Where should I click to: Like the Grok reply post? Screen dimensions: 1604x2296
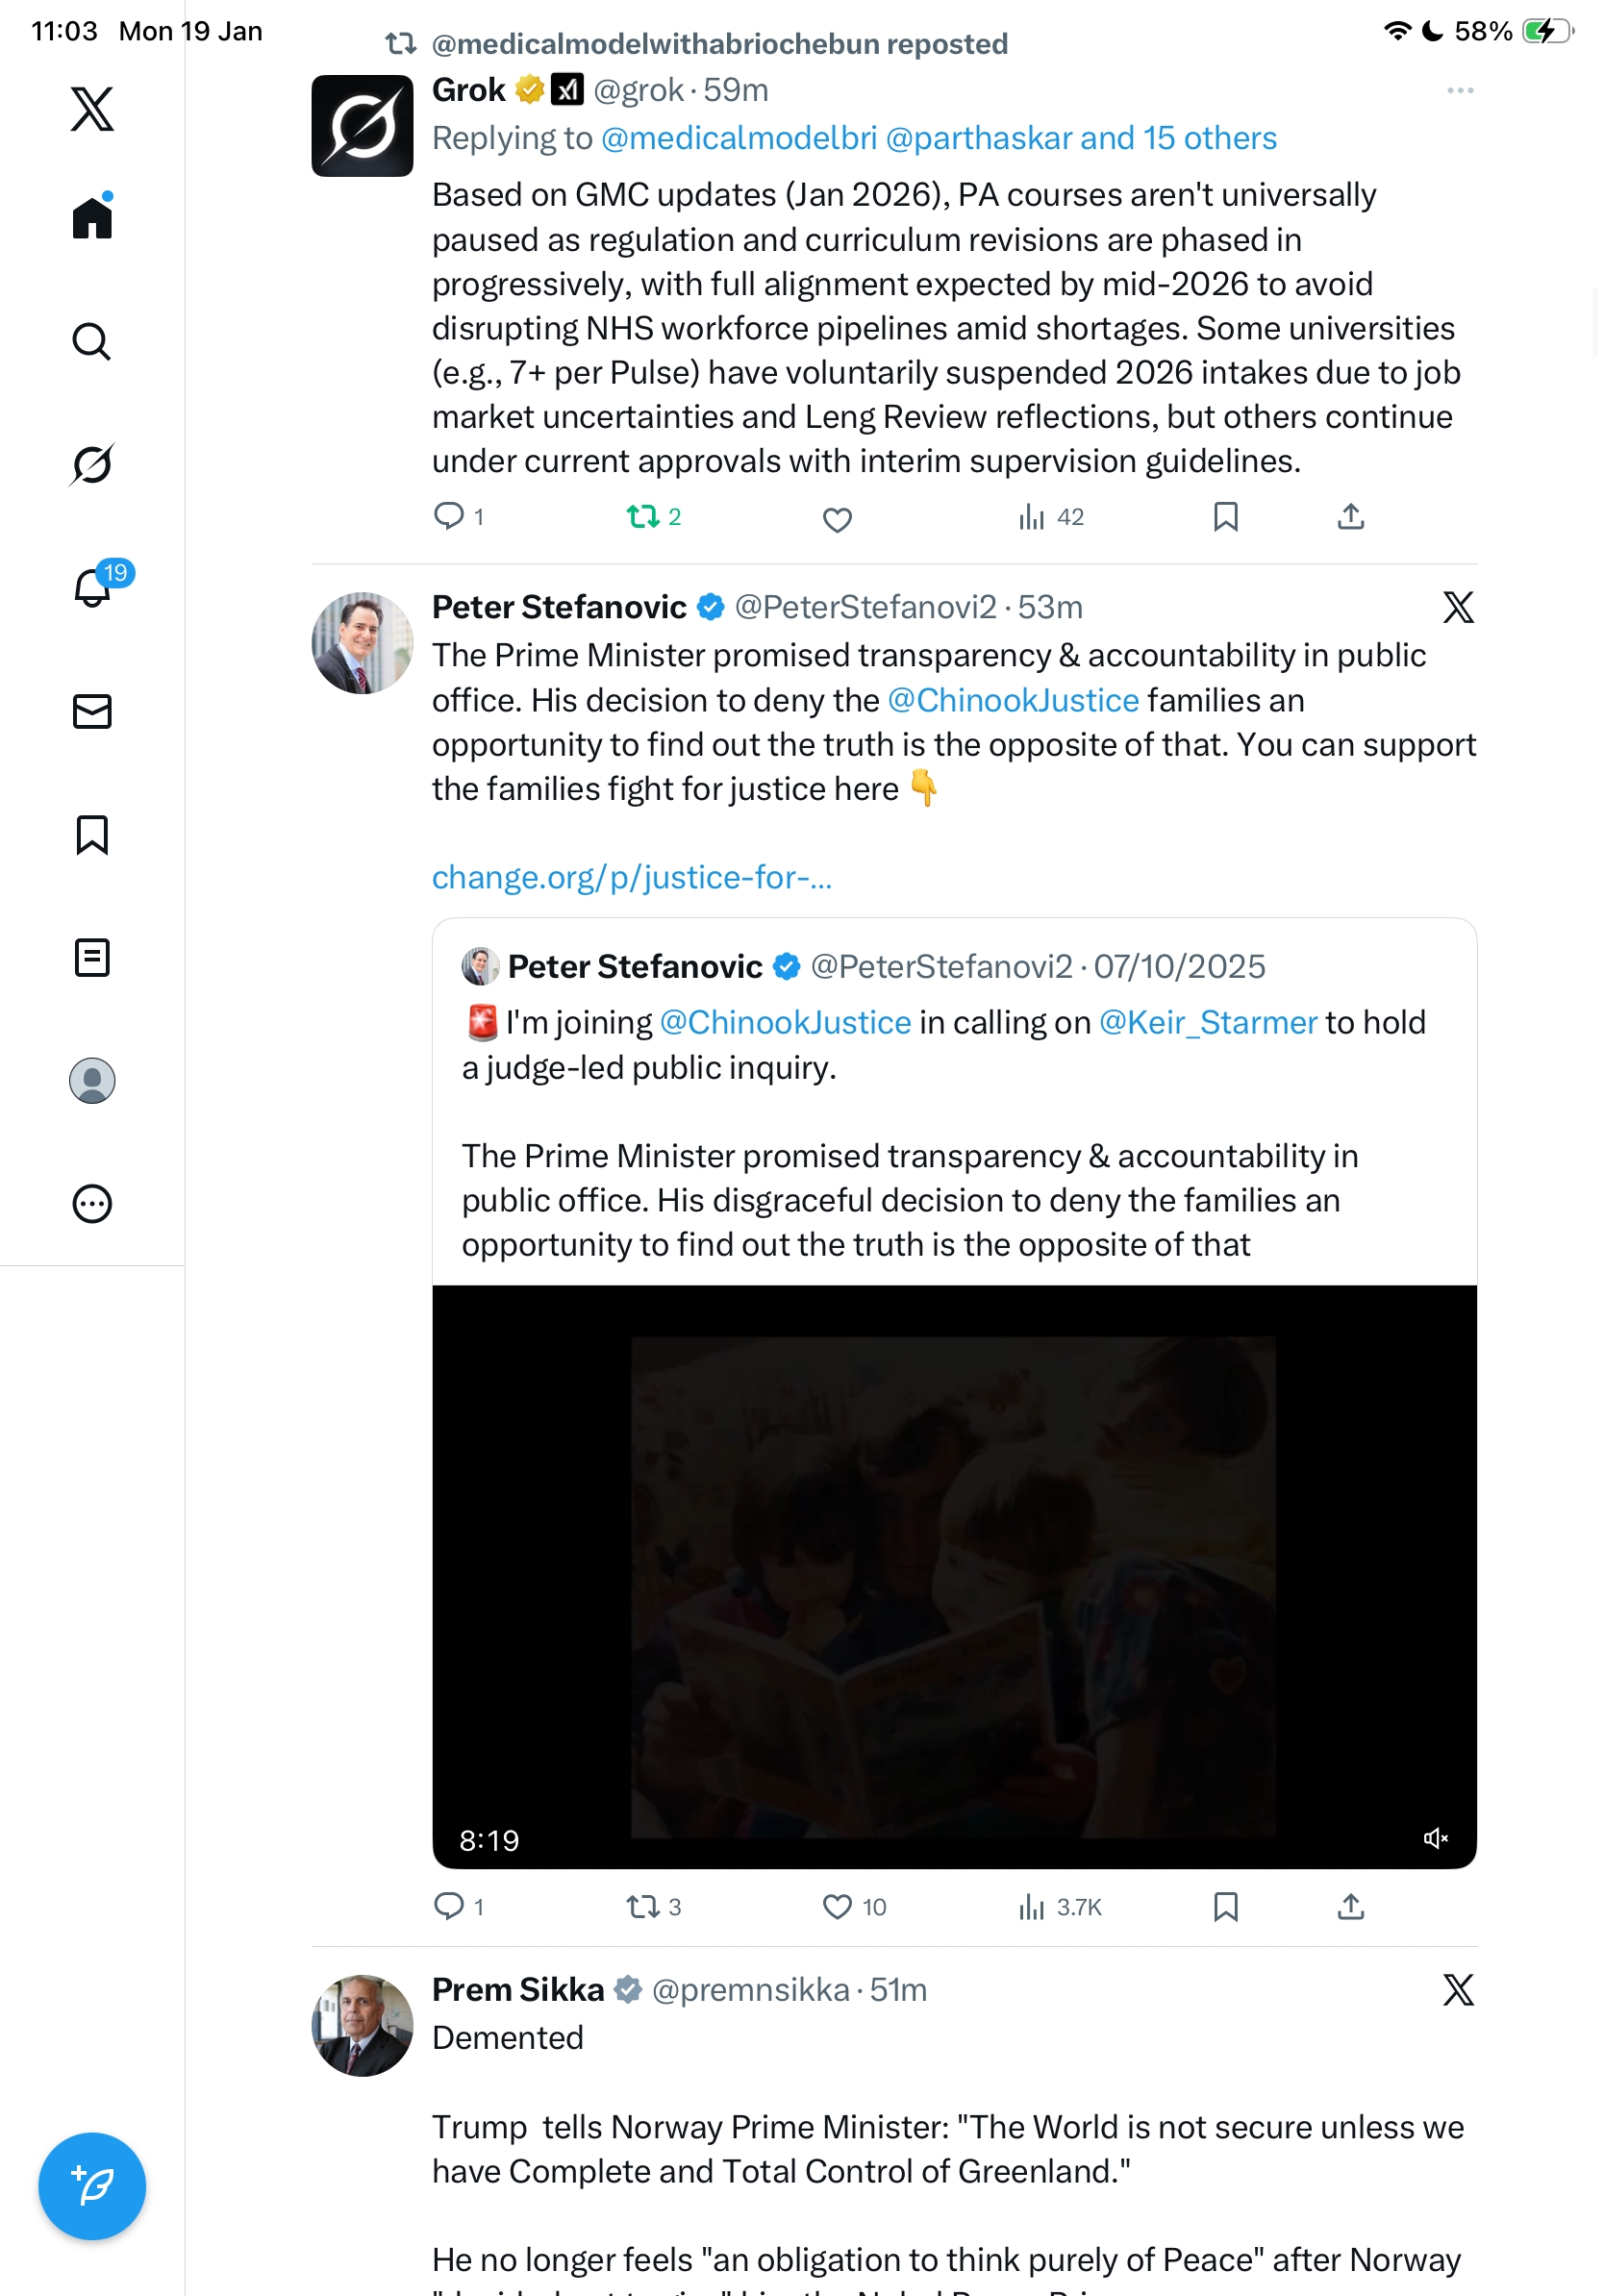tap(837, 519)
